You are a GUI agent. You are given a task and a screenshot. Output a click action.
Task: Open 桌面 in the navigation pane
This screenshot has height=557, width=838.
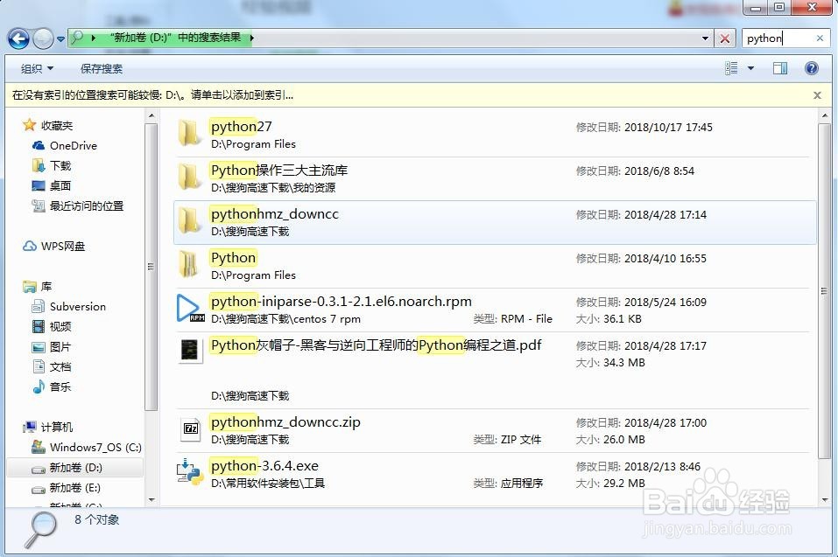click(x=52, y=185)
